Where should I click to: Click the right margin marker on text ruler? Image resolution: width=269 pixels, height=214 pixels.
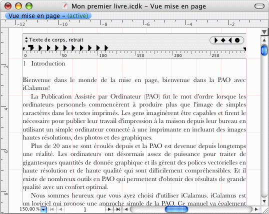tap(244, 49)
